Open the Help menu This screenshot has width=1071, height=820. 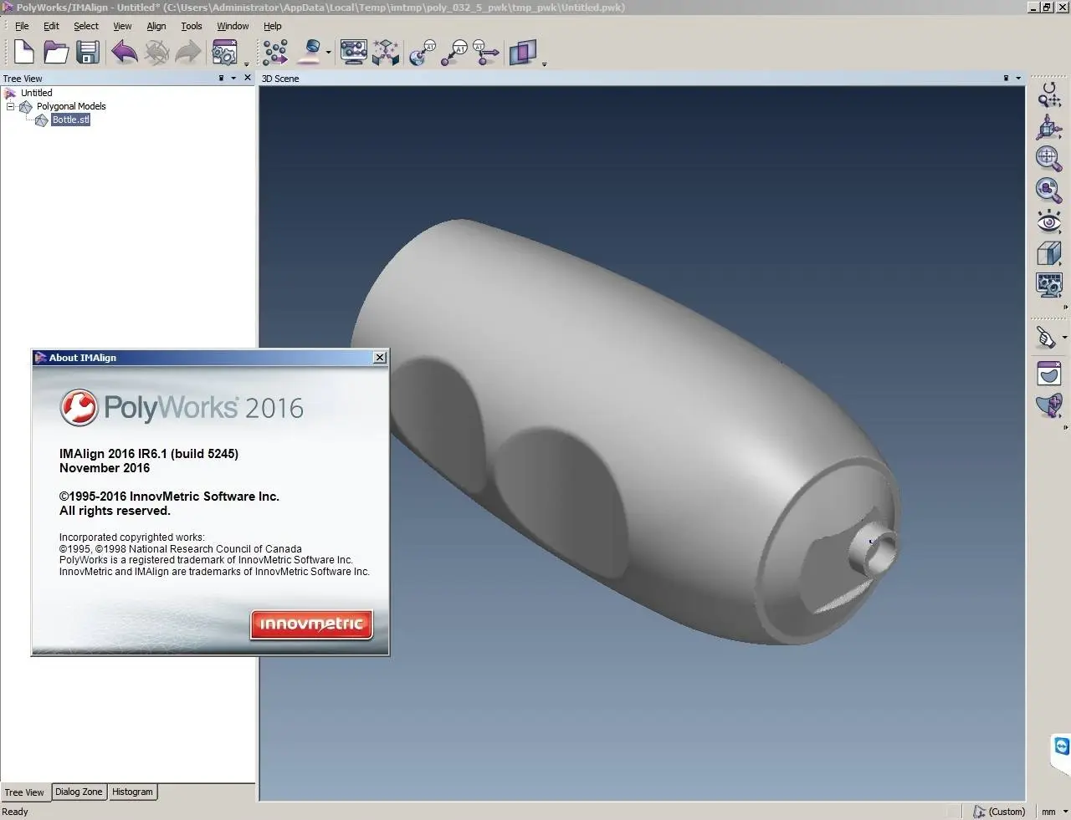pyautogui.click(x=273, y=26)
